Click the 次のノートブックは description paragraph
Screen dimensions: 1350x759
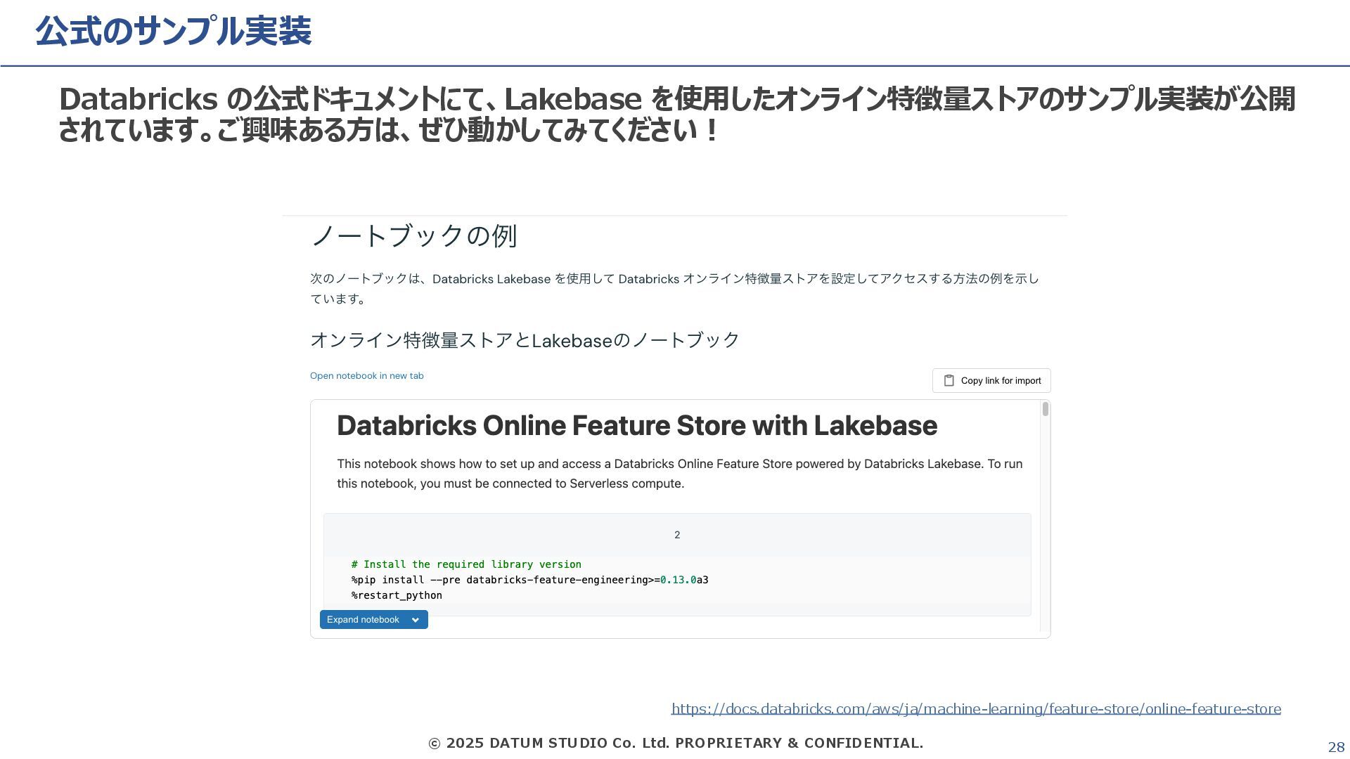(x=674, y=288)
